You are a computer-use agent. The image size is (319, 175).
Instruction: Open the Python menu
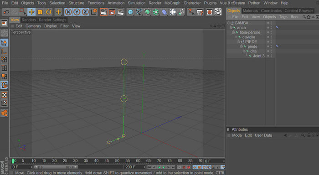254,3
